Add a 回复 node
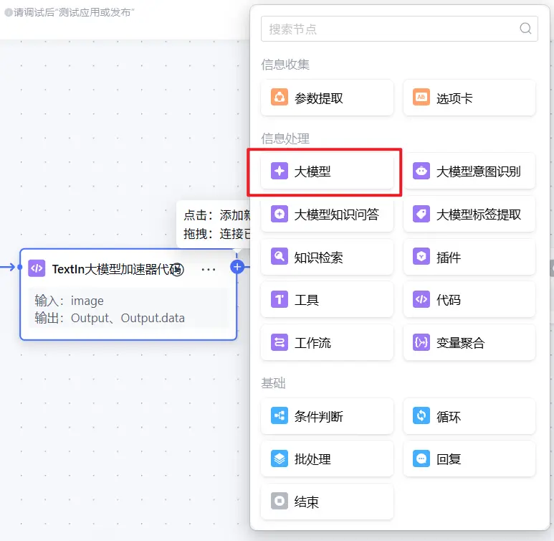Image resolution: width=554 pixels, height=541 pixels. pos(469,459)
